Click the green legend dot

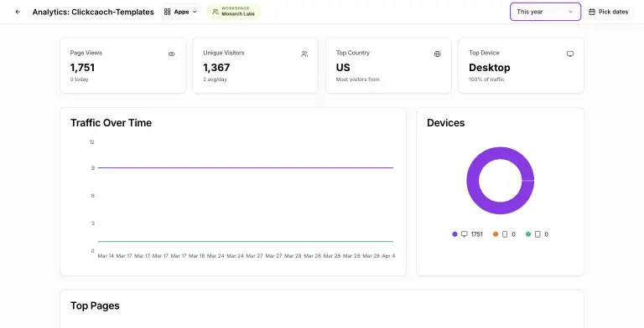tap(528, 234)
